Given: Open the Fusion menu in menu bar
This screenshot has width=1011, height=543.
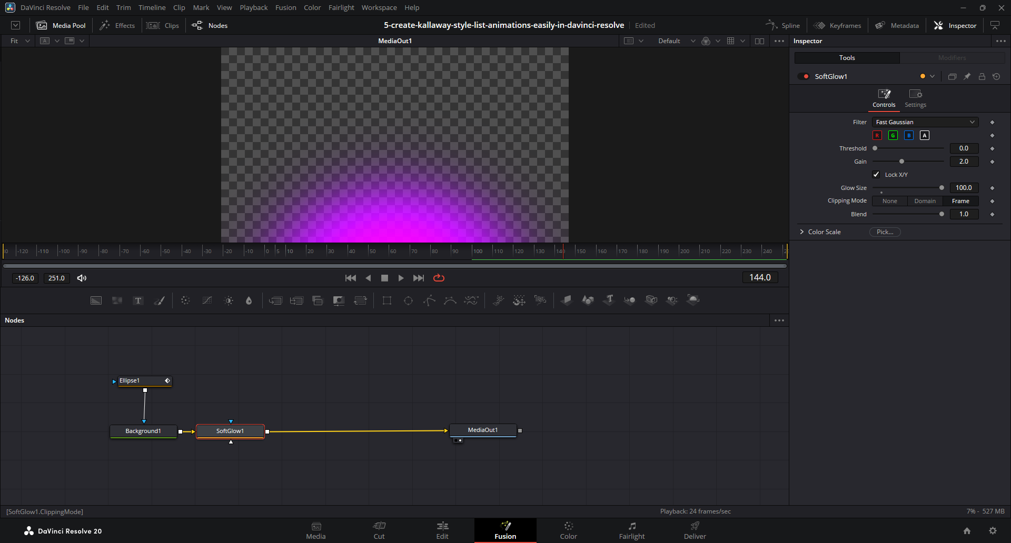Looking at the screenshot, I should point(285,7).
